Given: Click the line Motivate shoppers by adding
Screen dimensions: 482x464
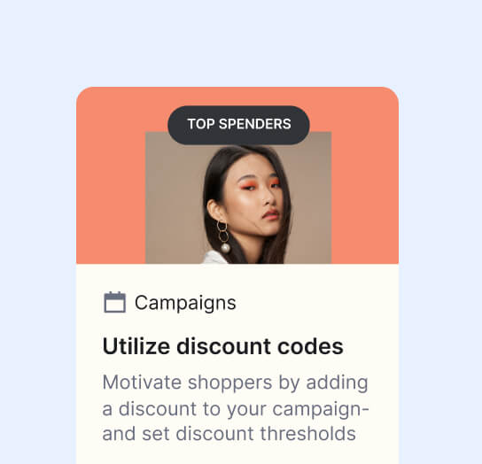Looking at the screenshot, I should pyautogui.click(x=235, y=383).
